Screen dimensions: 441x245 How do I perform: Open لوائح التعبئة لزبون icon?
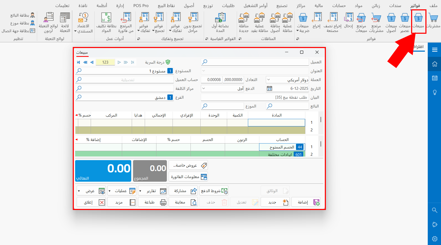48,23
